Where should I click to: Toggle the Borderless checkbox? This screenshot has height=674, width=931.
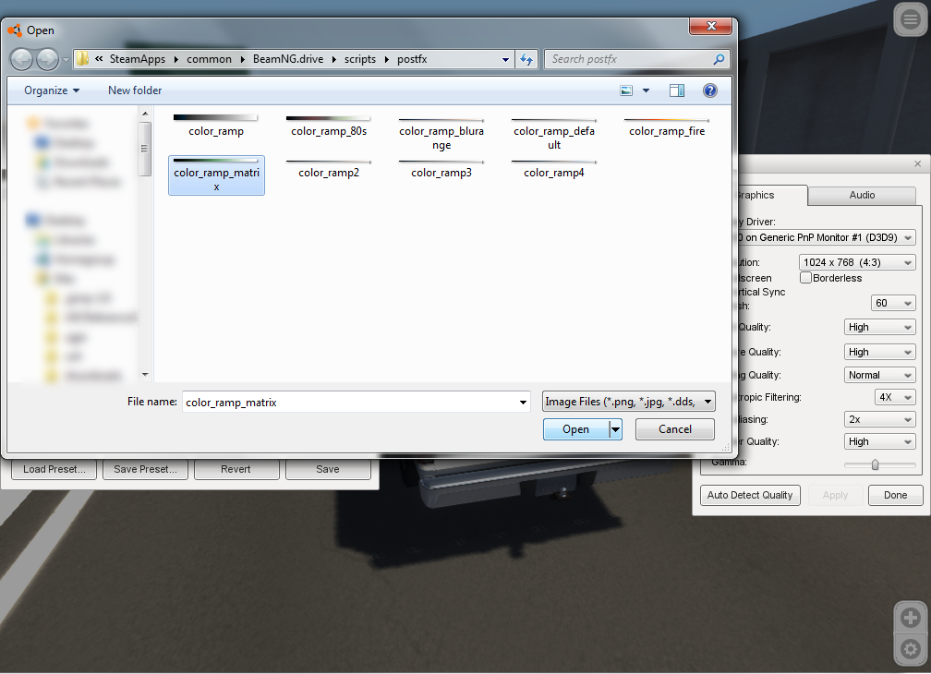click(805, 278)
